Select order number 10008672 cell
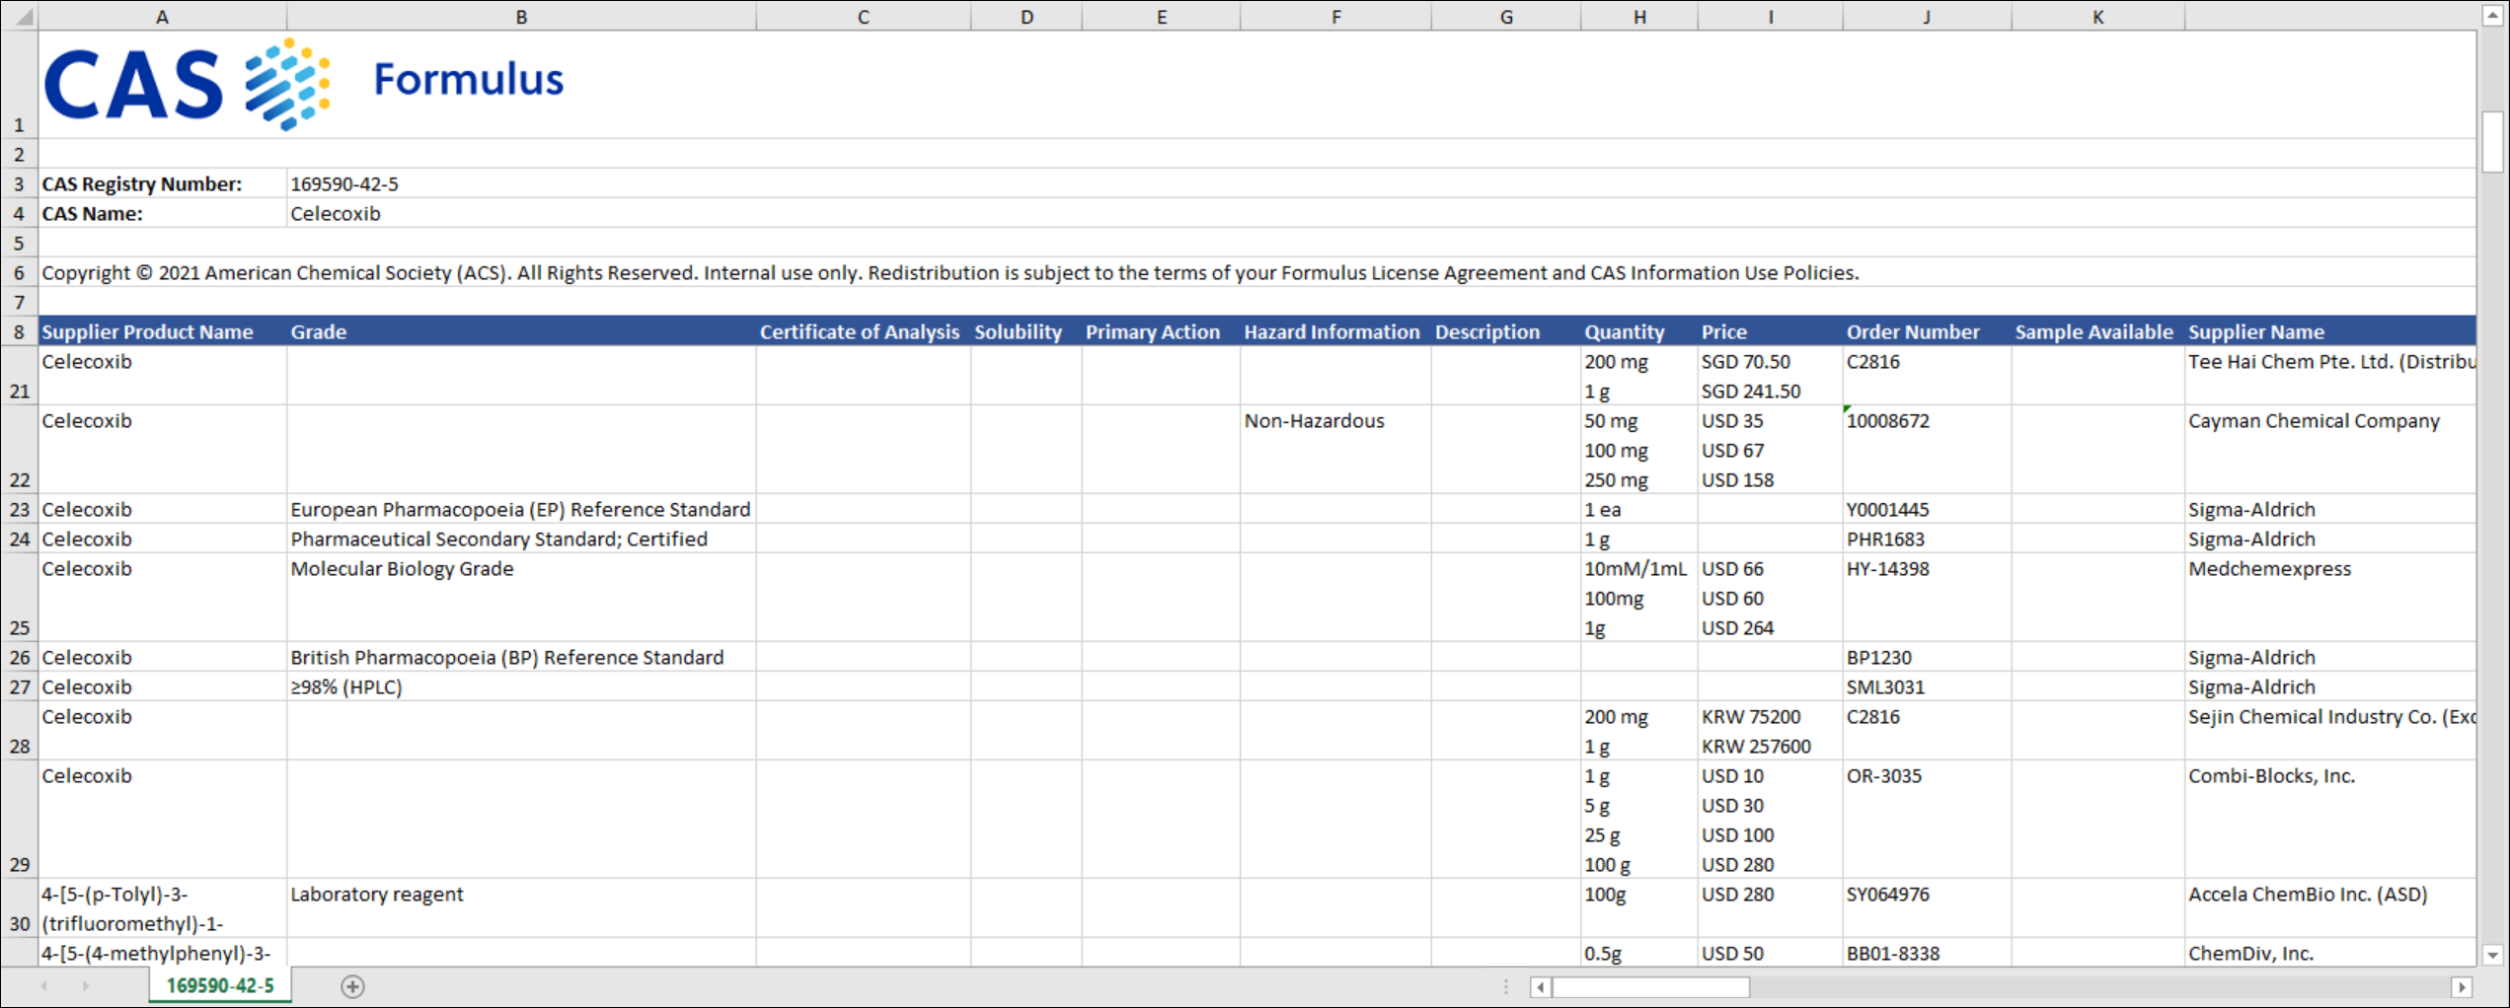The image size is (2510, 1008). click(x=1927, y=450)
